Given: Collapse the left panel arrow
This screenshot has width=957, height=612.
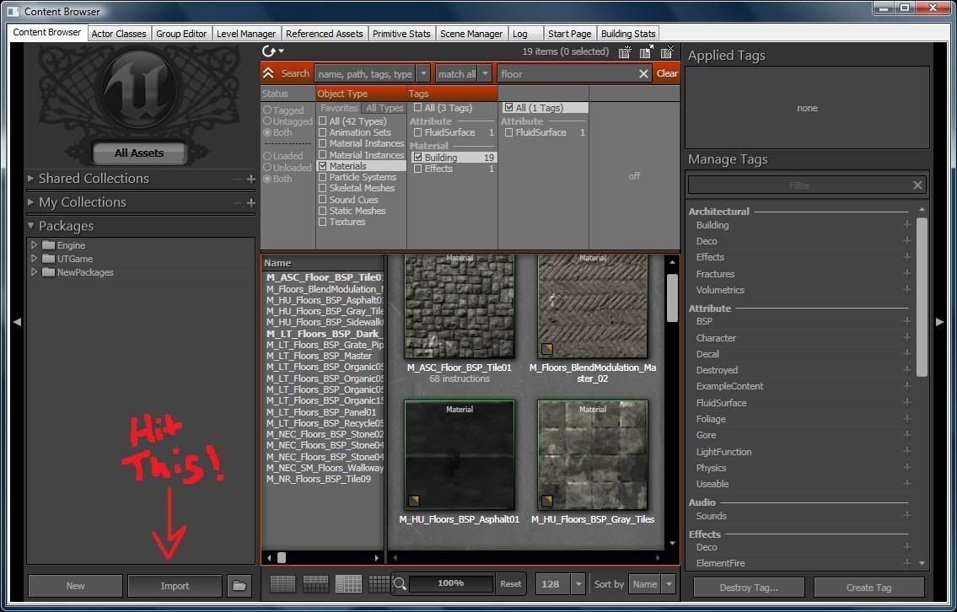Looking at the screenshot, I should [x=17, y=322].
